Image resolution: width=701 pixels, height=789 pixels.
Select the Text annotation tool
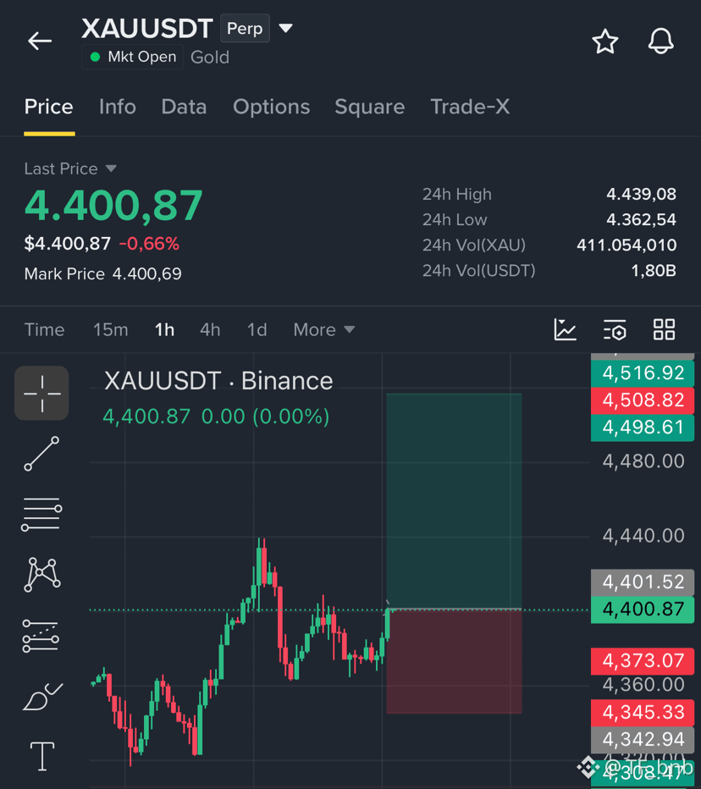(x=42, y=756)
